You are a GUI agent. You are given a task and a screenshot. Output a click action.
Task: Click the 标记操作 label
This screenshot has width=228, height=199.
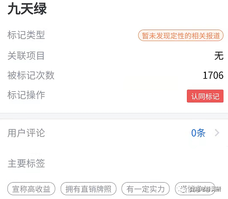click(x=26, y=95)
